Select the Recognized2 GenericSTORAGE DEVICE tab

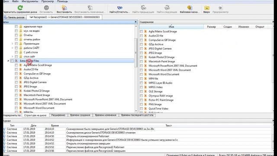[x=64, y=17]
